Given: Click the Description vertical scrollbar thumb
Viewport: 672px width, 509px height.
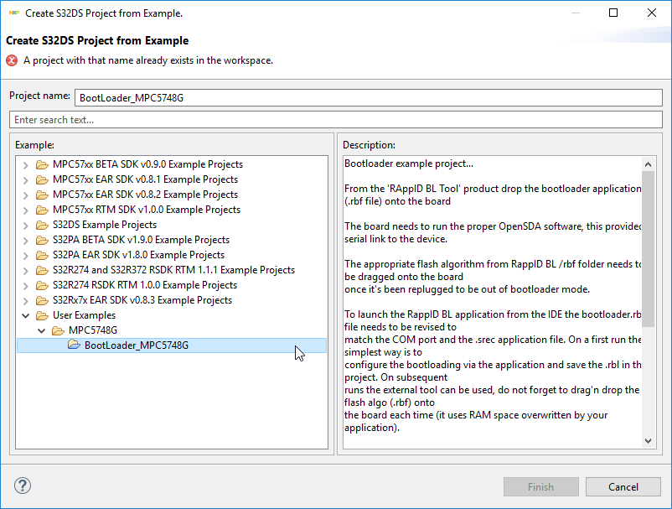Looking at the screenshot, I should pos(648,249).
